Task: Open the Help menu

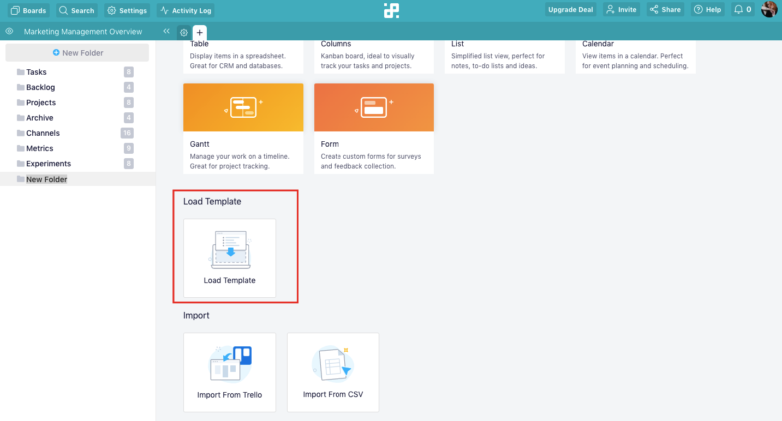Action: click(x=707, y=9)
